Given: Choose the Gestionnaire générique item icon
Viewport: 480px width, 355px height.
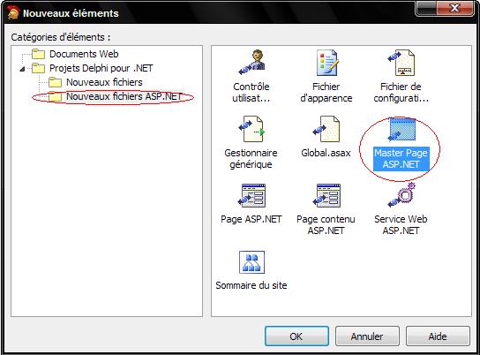Looking at the screenshot, I should click(x=251, y=129).
